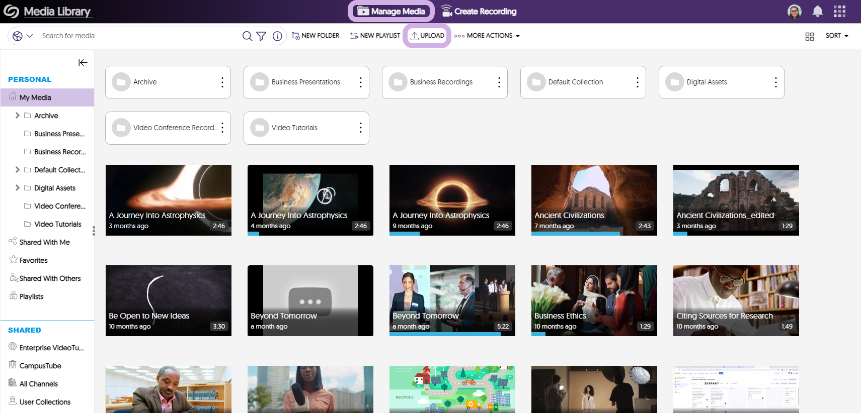Open Digital Assets folder card menu
861x413 pixels.
pos(775,82)
